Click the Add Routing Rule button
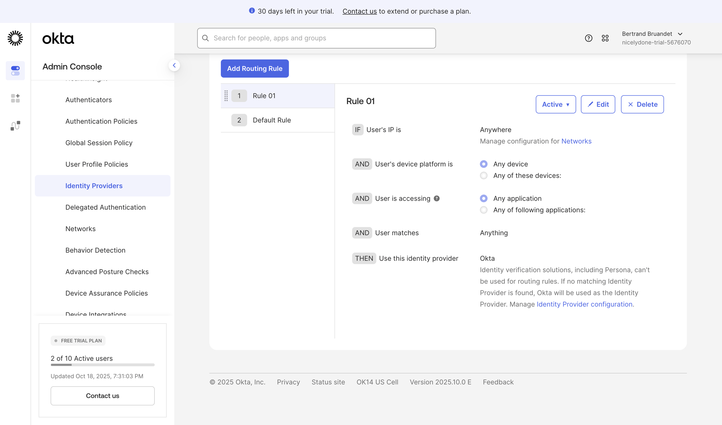Viewport: 722px width, 425px height. 255,69
